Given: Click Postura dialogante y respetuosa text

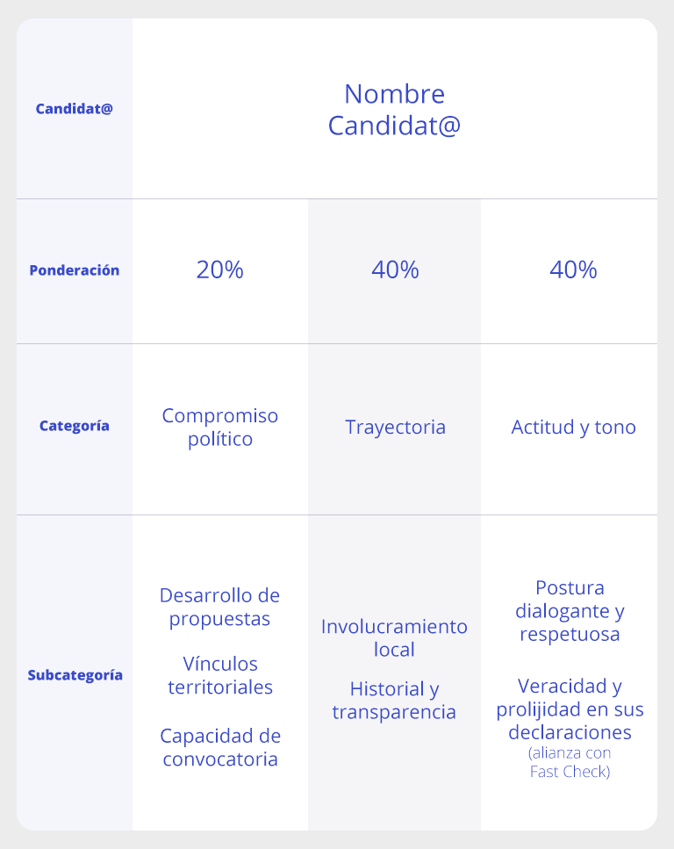Looking at the screenshot, I should (570, 611).
